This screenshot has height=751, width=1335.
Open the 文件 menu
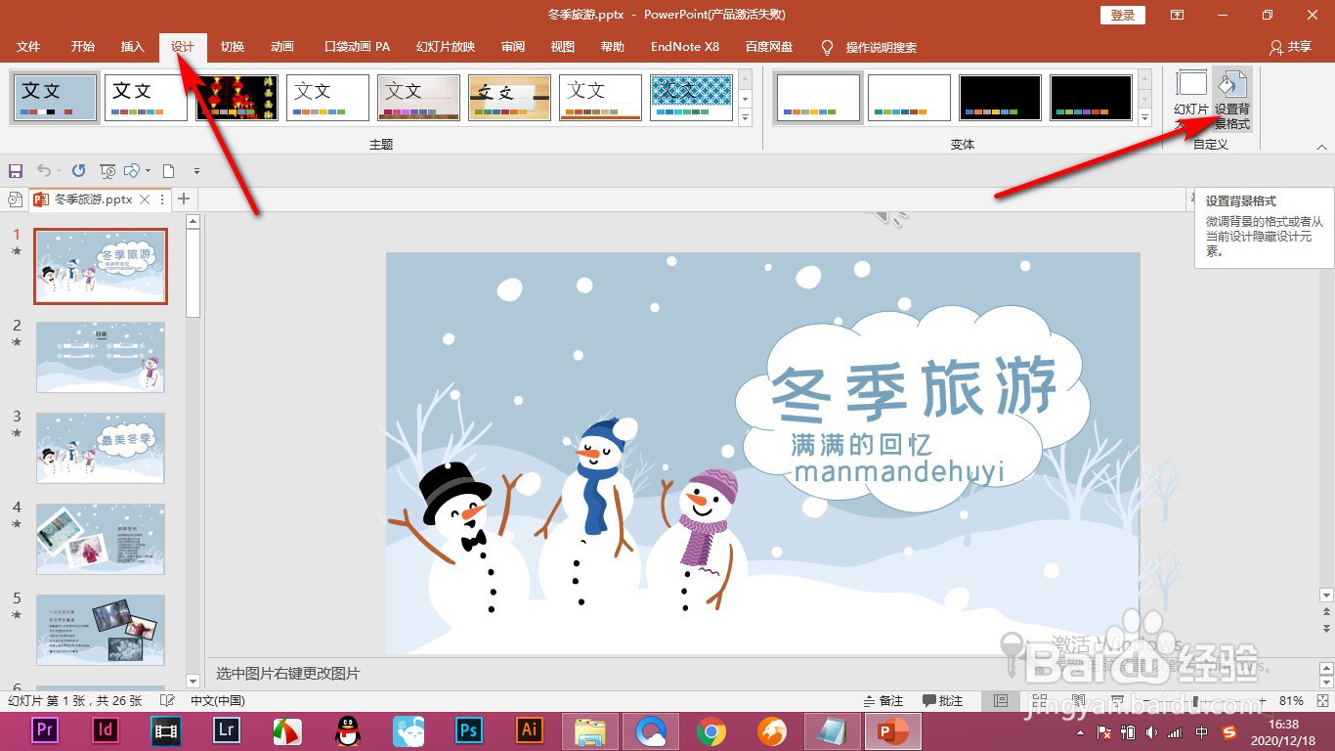(28, 47)
